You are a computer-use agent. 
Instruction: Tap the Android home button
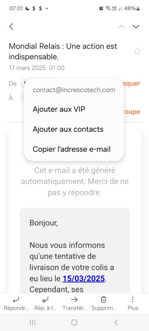tap(74, 322)
